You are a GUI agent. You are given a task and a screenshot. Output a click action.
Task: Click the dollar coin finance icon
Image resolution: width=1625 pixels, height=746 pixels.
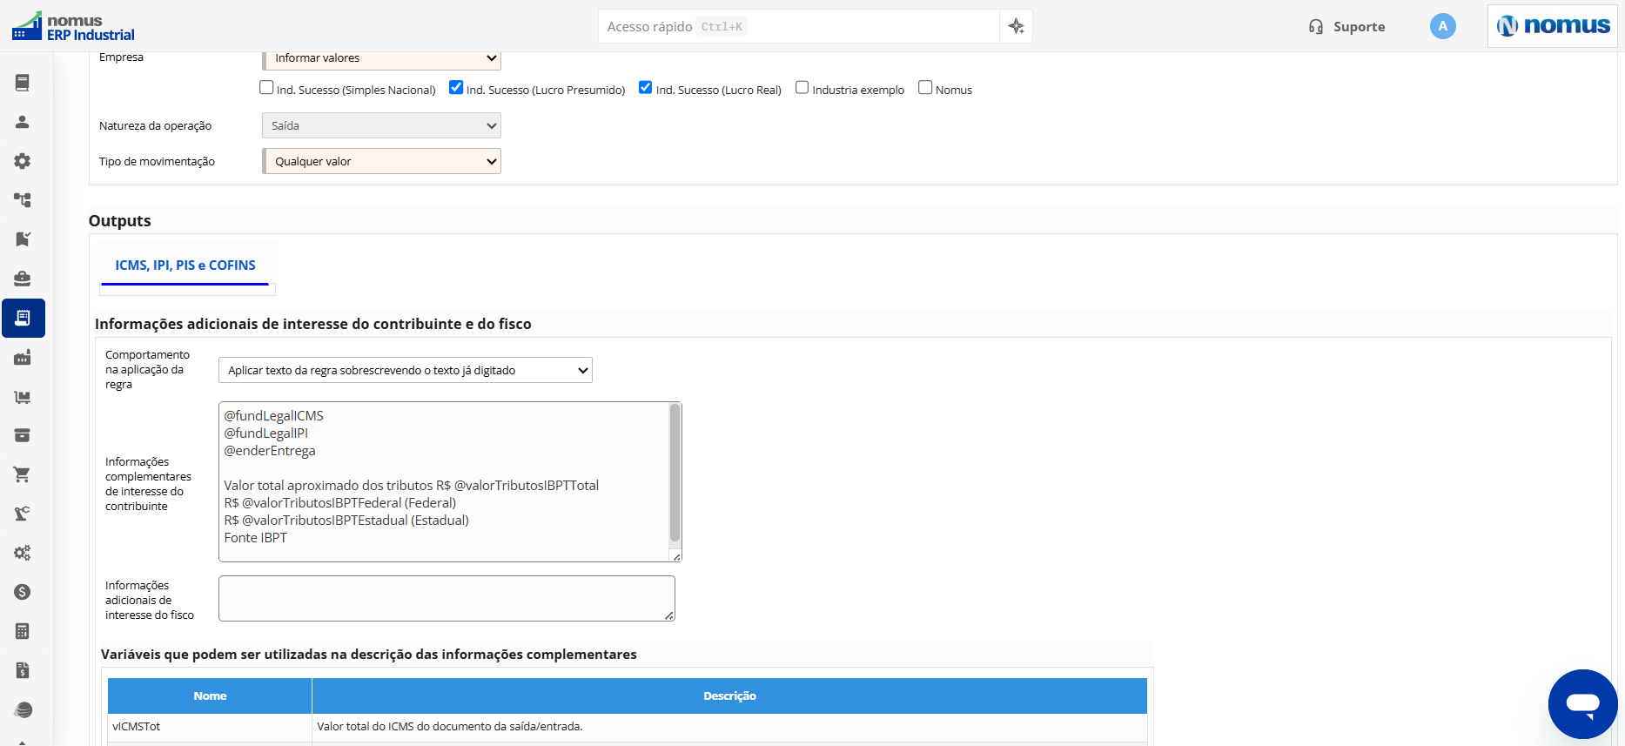(23, 592)
